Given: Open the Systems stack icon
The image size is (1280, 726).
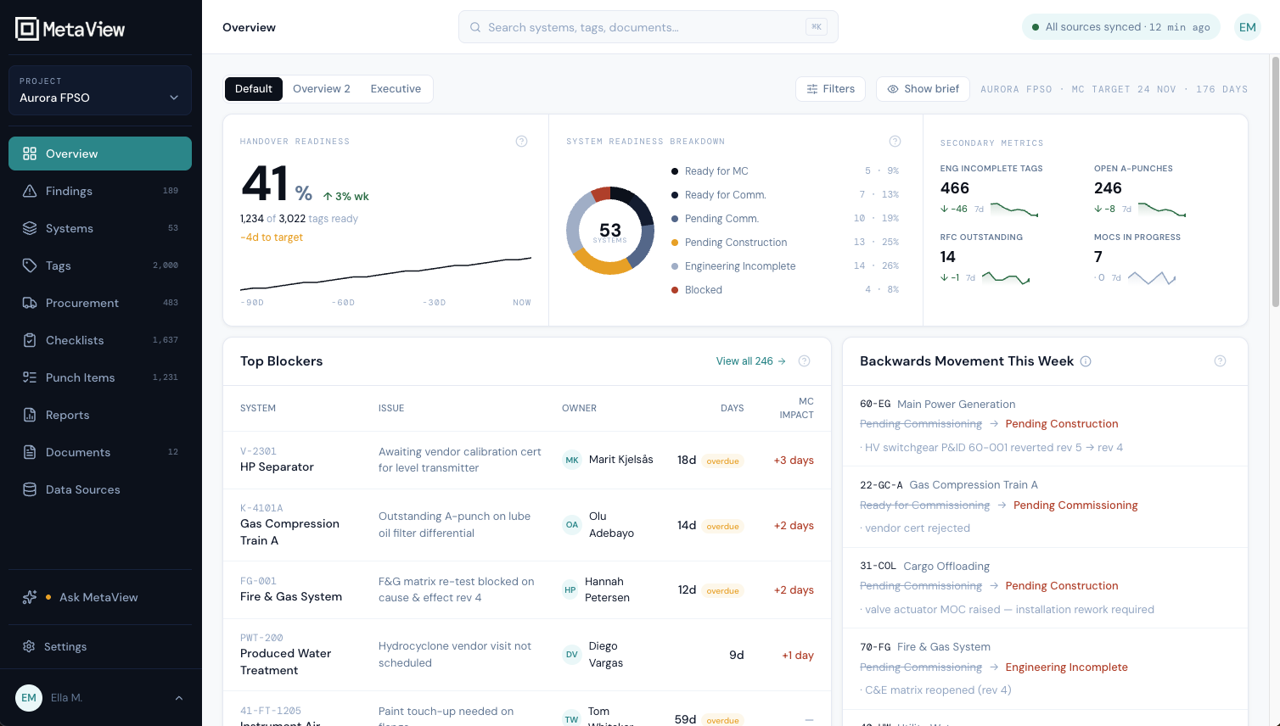Looking at the screenshot, I should [30, 228].
